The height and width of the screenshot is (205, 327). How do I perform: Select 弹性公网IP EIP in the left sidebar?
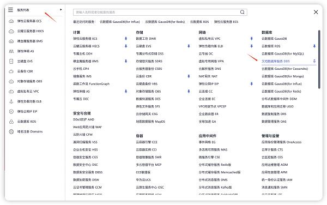(x=27, y=111)
